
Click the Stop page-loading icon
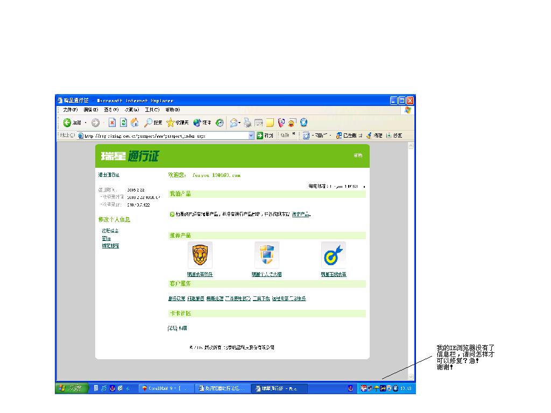[112, 122]
